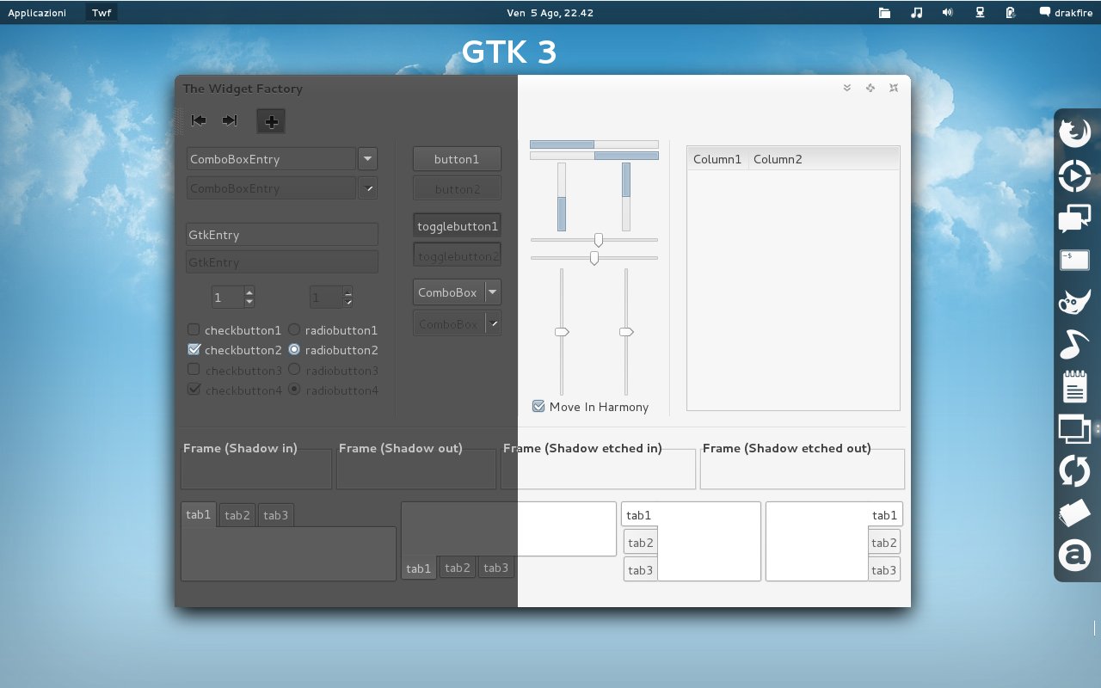Click the circular arrows update dock icon
Viewport: 1101px width, 688px height.
pos(1074,470)
